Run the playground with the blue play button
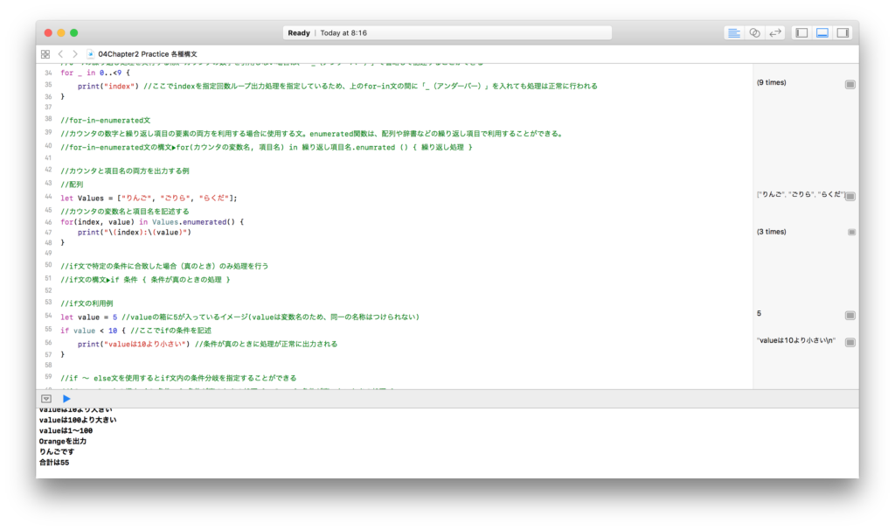 (66, 398)
